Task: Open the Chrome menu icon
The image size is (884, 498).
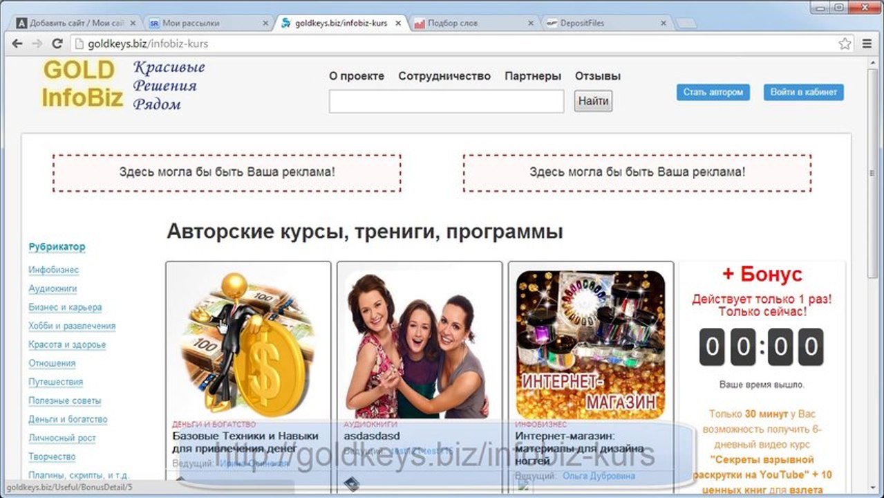Action: (867, 44)
